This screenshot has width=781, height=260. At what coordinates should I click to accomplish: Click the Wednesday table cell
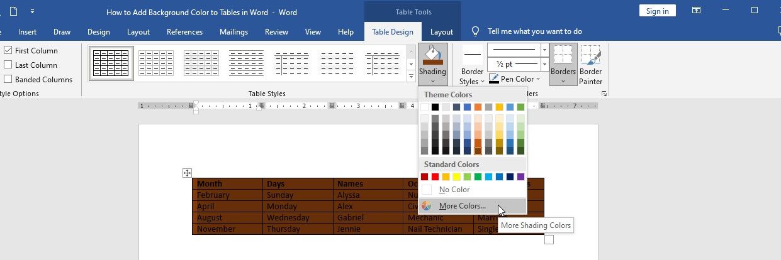point(298,218)
